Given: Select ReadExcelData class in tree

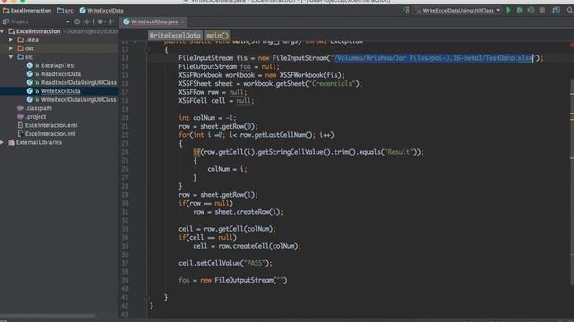Looking at the screenshot, I should pos(61,73).
